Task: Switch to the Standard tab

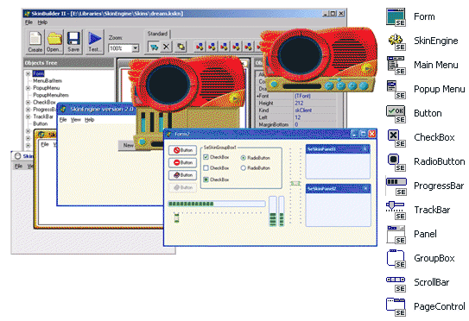Action: coord(157,34)
